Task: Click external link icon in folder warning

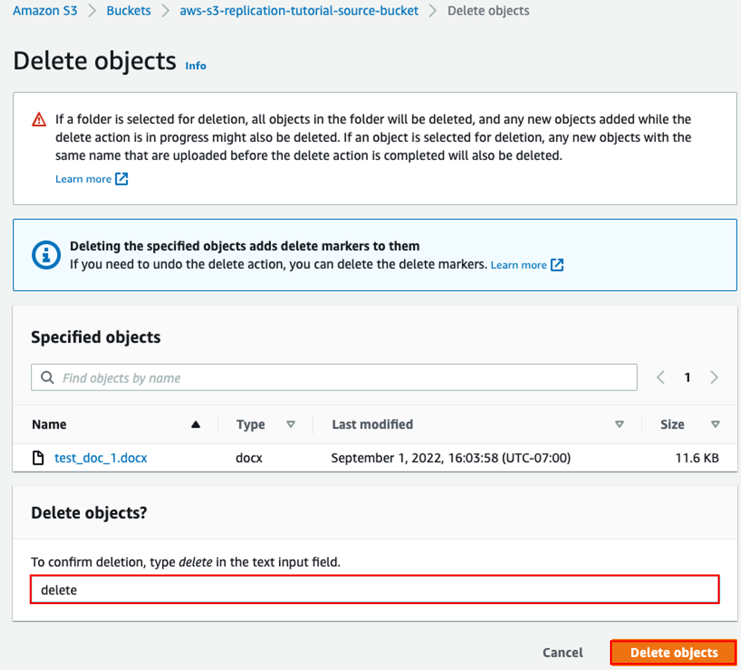Action: (121, 179)
